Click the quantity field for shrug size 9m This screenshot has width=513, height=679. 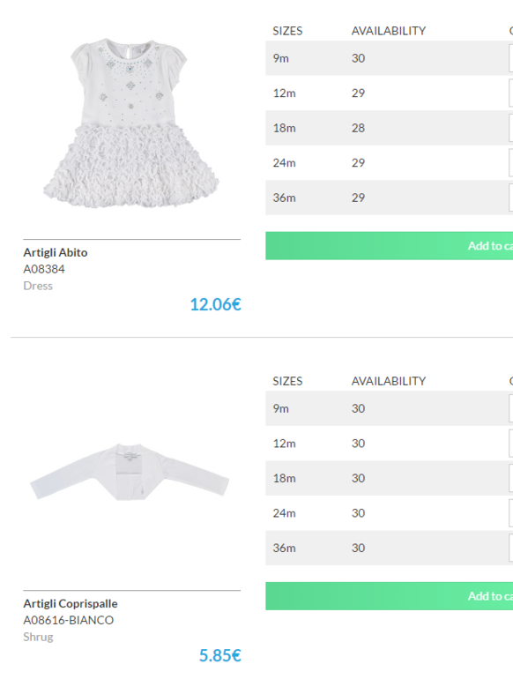(511, 408)
